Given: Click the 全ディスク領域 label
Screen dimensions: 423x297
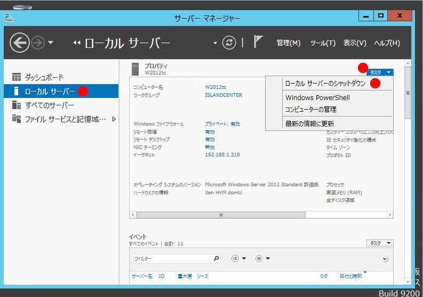Looking at the screenshot, I should (x=340, y=200).
